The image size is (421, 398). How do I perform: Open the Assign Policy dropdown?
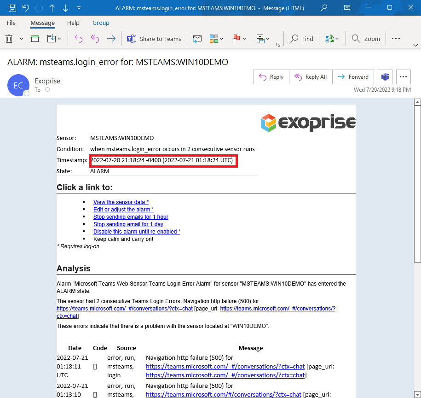pyautogui.click(x=262, y=39)
